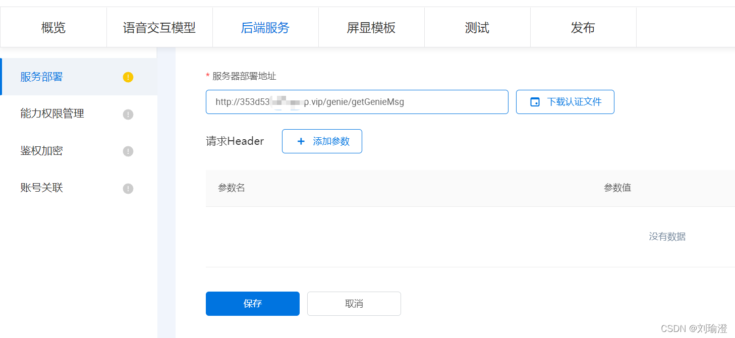Click the 服务器部署地址 label
This screenshot has width=735, height=338.
[x=244, y=76]
